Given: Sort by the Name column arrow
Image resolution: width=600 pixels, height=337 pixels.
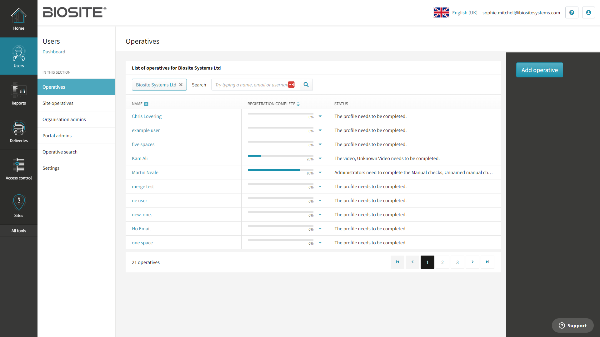Looking at the screenshot, I should point(146,104).
